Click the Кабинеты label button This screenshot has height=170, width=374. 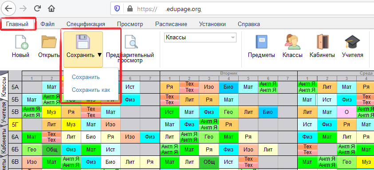pos(322,55)
